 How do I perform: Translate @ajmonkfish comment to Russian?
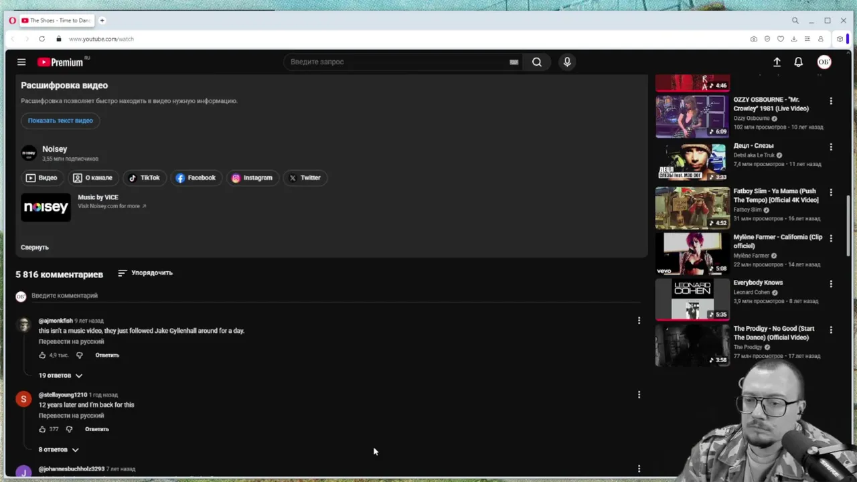(x=71, y=341)
